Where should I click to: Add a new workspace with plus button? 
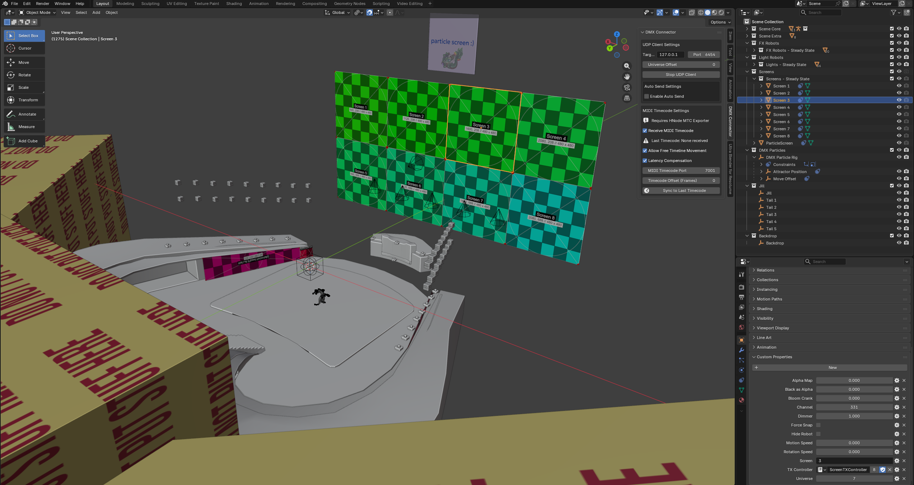[430, 4]
